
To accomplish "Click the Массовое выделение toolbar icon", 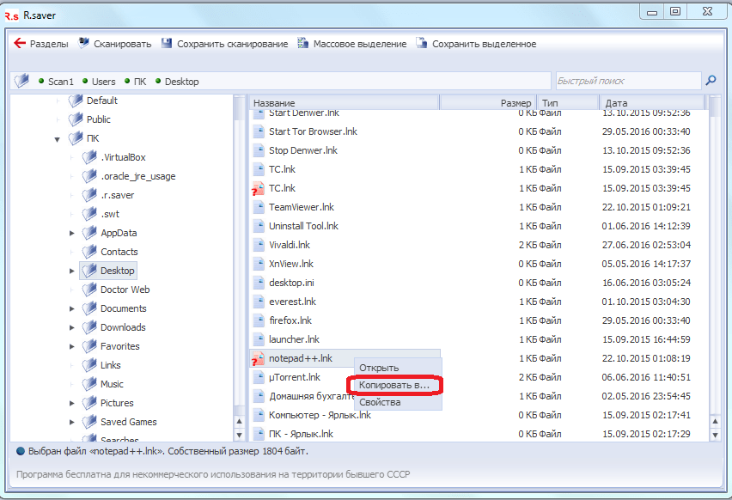I will pos(303,44).
